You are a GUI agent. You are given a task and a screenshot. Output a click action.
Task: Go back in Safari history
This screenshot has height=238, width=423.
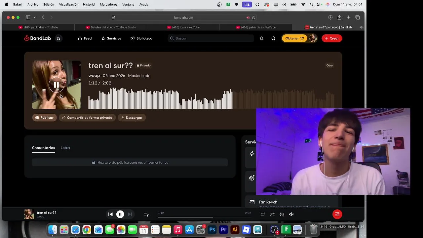tap(43, 18)
